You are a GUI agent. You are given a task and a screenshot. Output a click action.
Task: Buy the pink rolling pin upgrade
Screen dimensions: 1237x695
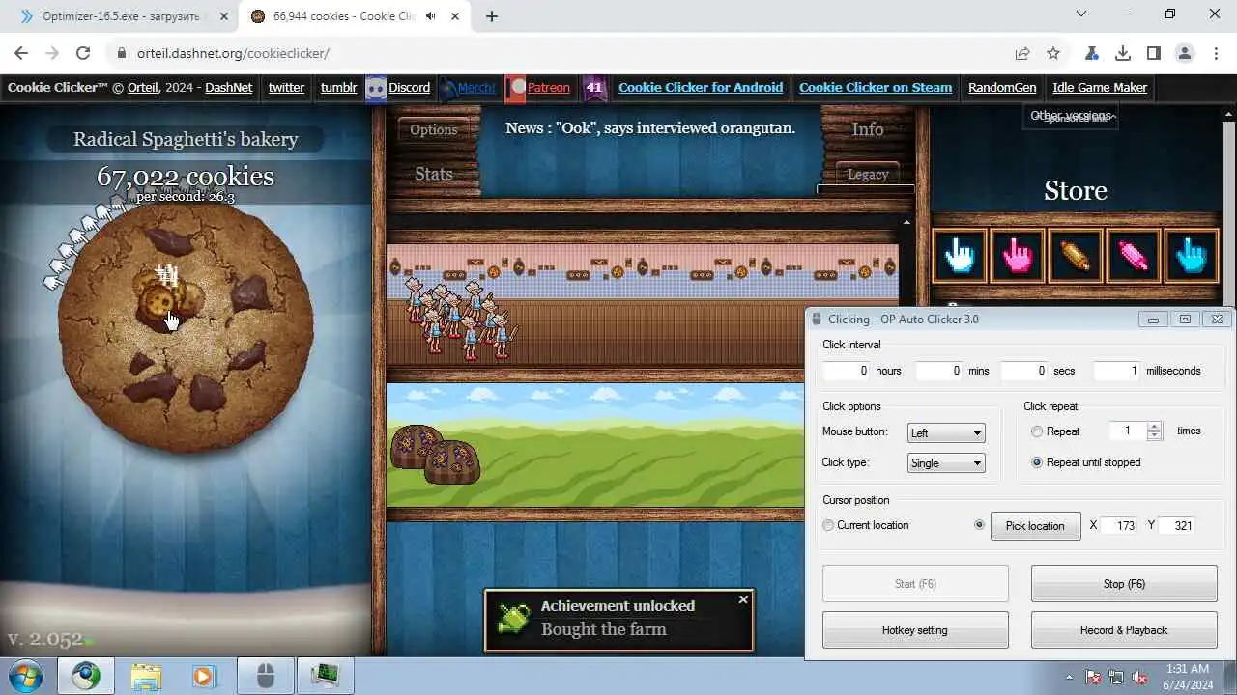[1134, 256]
